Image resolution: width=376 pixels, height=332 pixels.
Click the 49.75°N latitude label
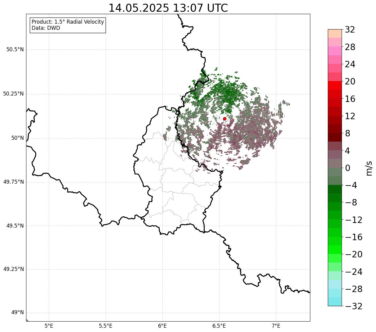[13, 182]
